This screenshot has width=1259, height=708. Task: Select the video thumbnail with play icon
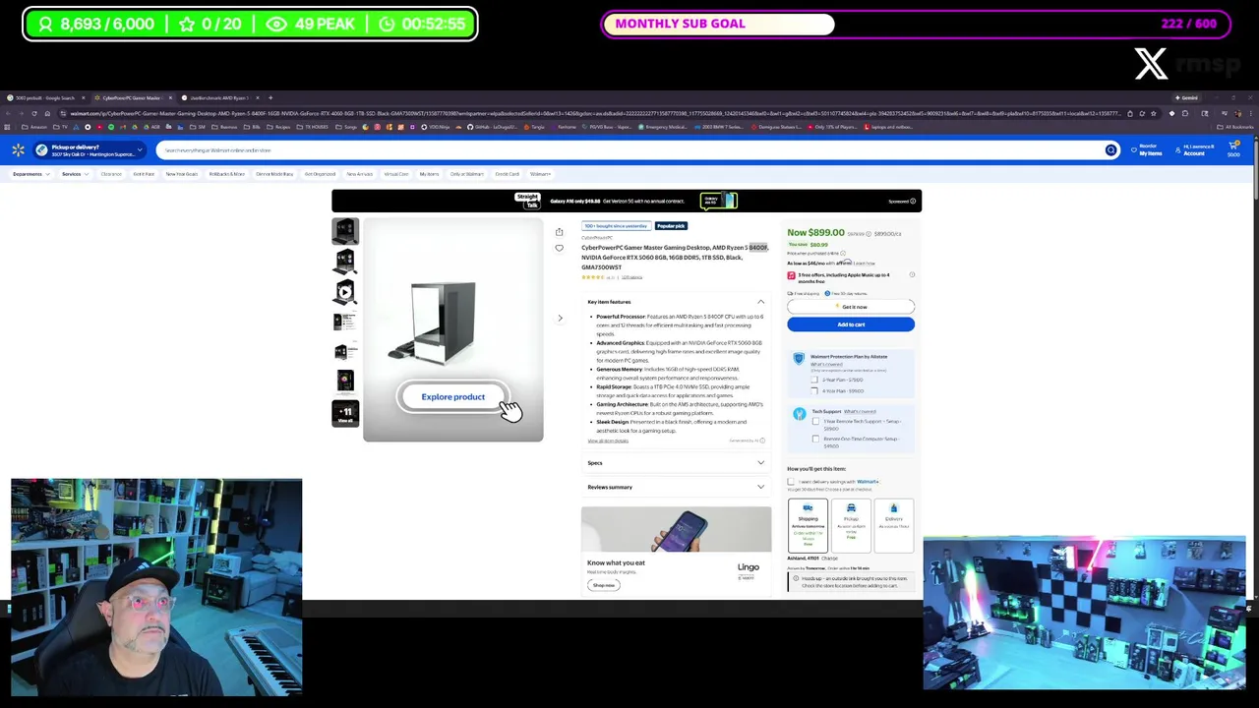point(345,292)
